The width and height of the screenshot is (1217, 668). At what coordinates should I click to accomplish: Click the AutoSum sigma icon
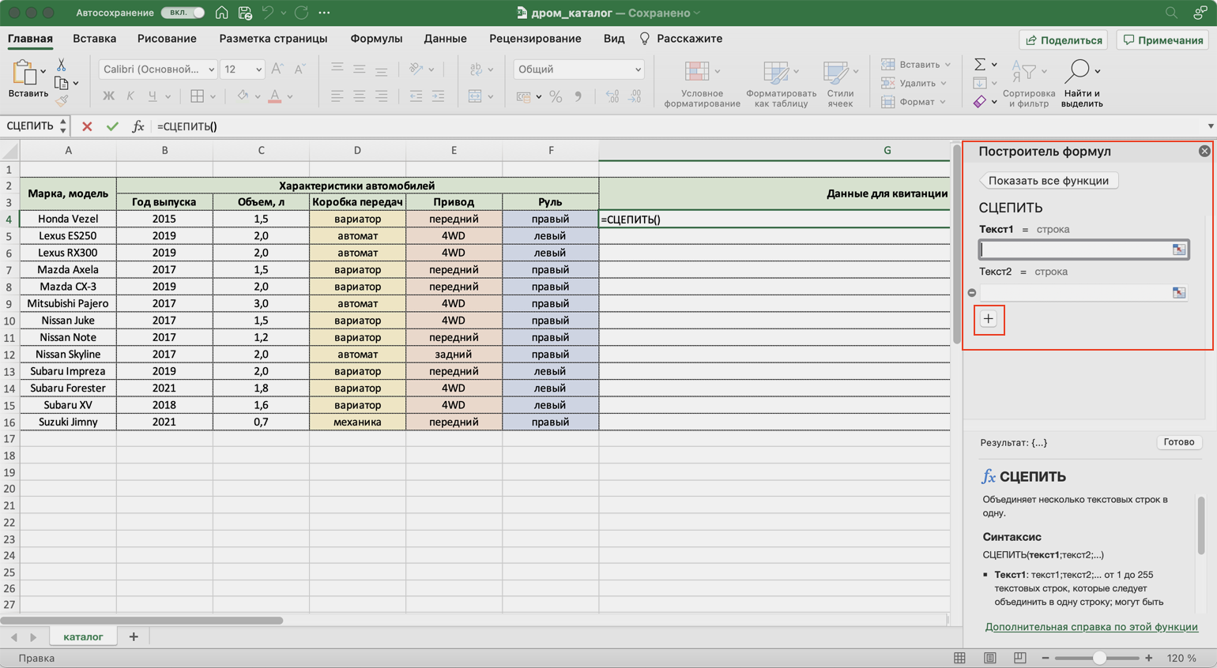[980, 65]
